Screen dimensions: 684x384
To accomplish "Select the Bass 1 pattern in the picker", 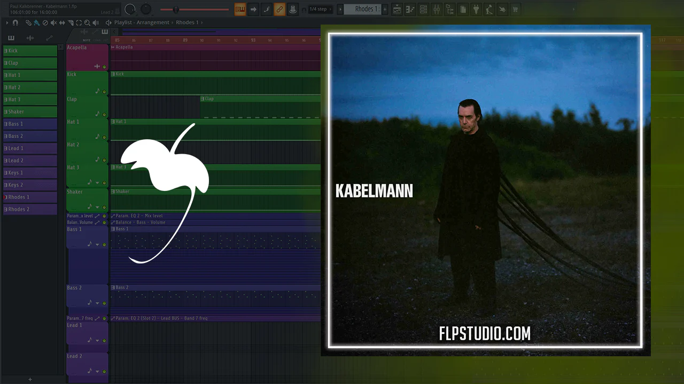I will coord(30,124).
